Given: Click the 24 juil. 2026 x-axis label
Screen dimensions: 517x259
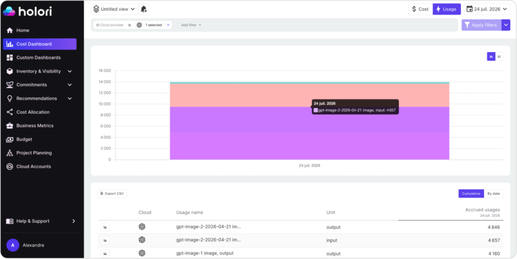Looking at the screenshot, I should pos(309,166).
